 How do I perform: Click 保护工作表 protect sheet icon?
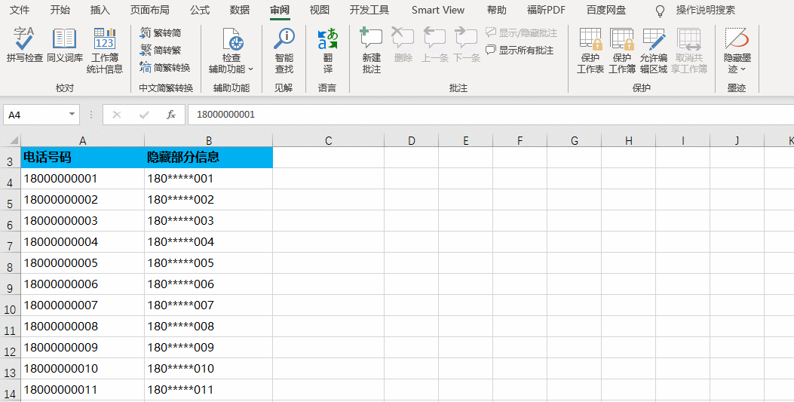[x=590, y=39]
